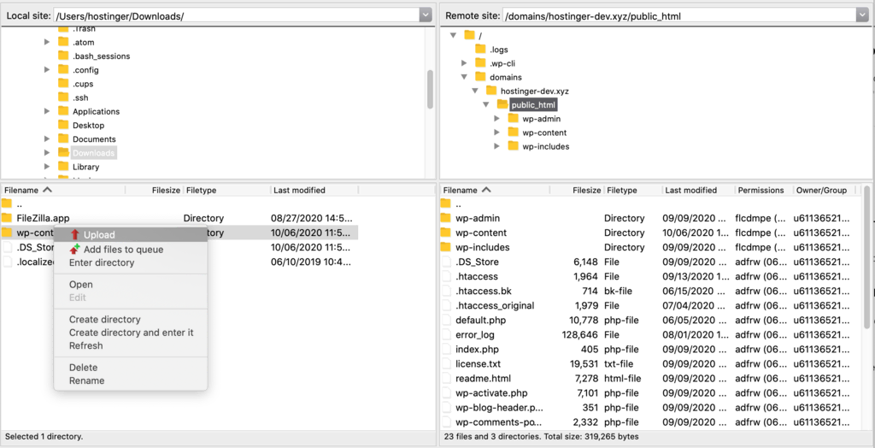Open the Remote site path dropdown
875x448 pixels.
tap(862, 15)
